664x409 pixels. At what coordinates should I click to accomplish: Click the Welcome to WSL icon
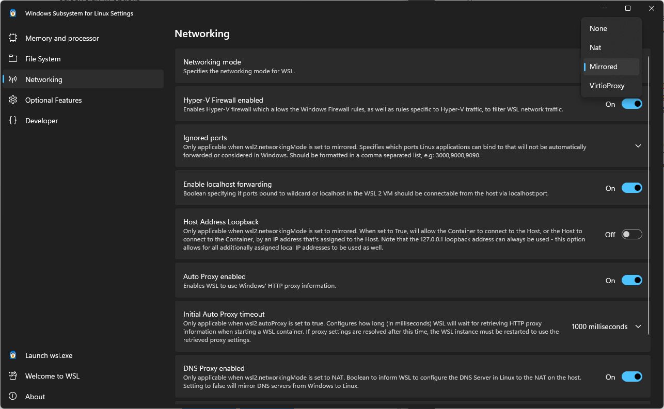(x=13, y=376)
